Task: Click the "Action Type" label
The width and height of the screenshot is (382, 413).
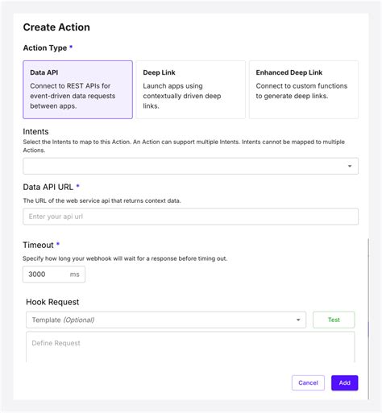Action: [45, 47]
